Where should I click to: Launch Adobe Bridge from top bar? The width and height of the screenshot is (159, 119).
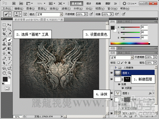coord(14,3)
